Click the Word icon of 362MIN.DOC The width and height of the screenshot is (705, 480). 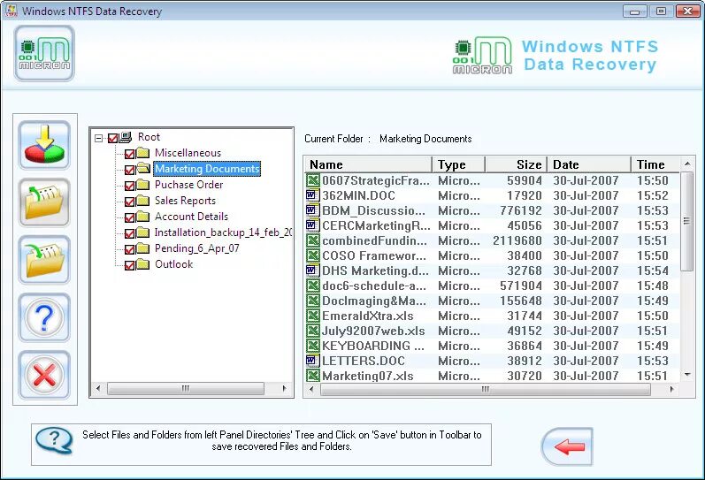312,195
